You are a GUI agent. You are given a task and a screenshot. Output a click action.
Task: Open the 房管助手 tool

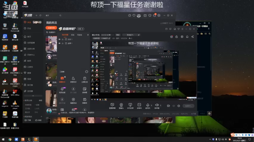point(73,80)
